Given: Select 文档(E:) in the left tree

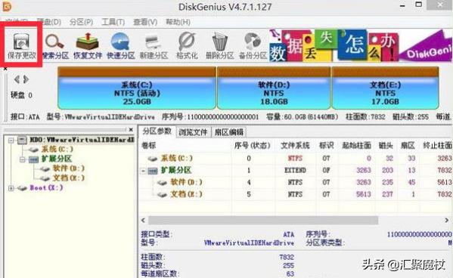Looking at the screenshot, I should [69, 178].
